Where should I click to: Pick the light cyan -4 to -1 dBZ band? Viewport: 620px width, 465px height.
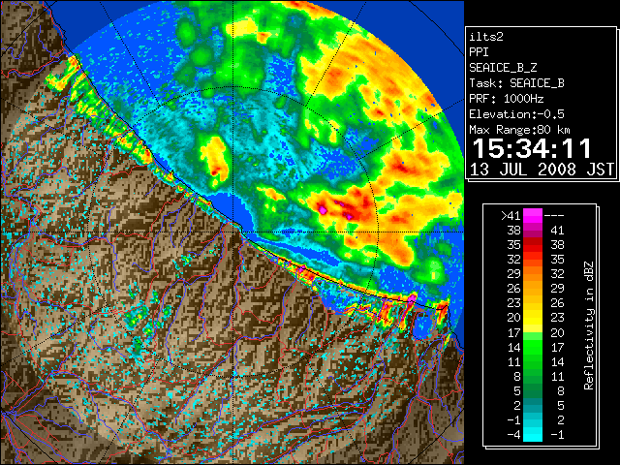click(533, 435)
